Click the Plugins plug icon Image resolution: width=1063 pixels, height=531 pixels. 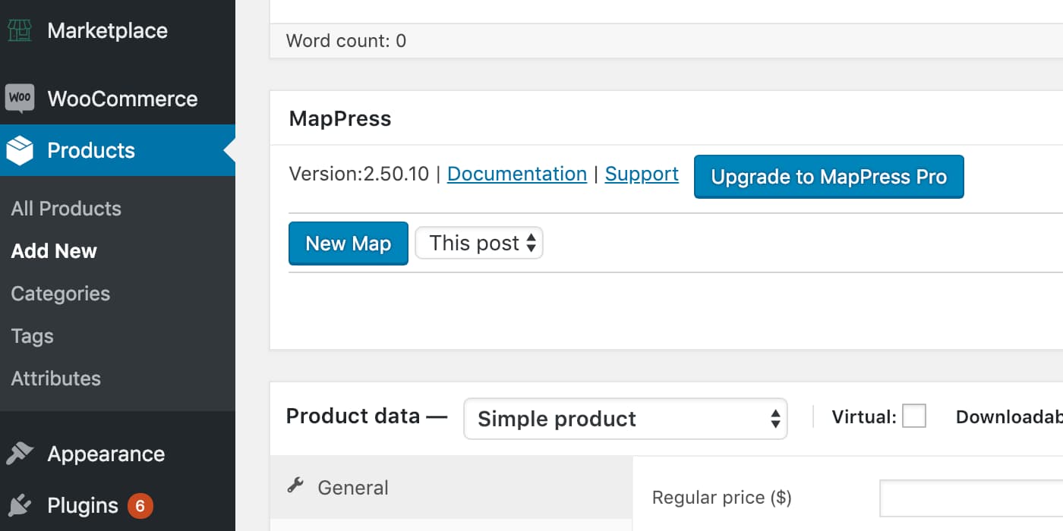[20, 505]
